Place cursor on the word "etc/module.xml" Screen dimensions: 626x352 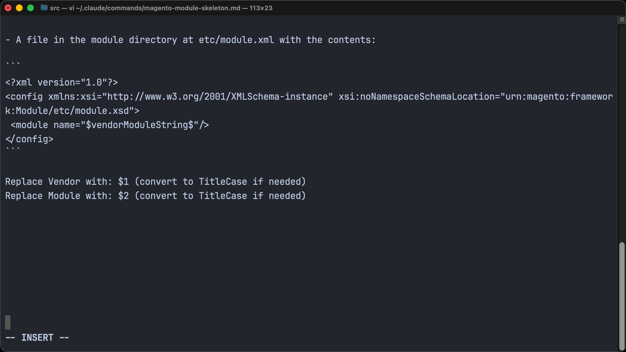pyautogui.click(x=236, y=40)
